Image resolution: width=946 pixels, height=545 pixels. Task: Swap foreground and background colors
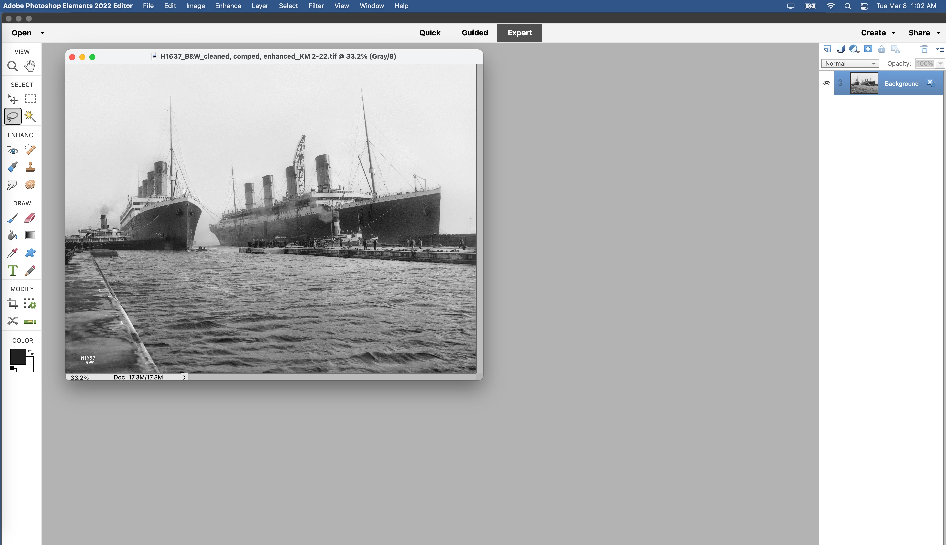click(31, 352)
